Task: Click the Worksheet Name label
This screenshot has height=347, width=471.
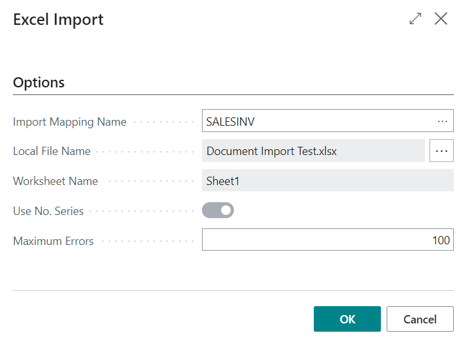Action: point(56,181)
